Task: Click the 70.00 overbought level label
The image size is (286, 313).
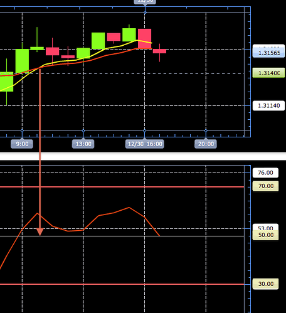Action: click(x=265, y=186)
